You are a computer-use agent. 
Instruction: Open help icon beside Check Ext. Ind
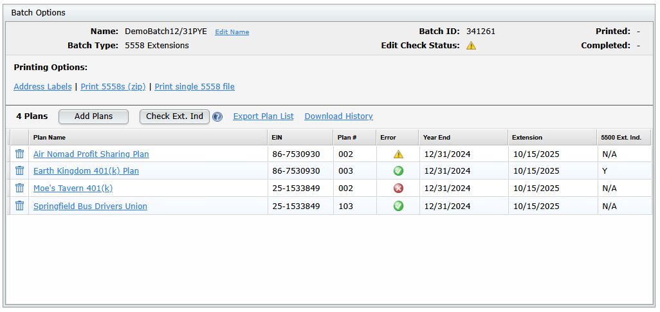[x=217, y=116]
